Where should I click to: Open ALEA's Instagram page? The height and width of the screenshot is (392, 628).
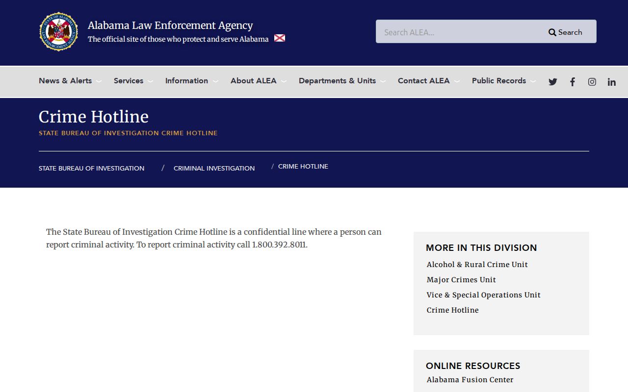(x=592, y=82)
